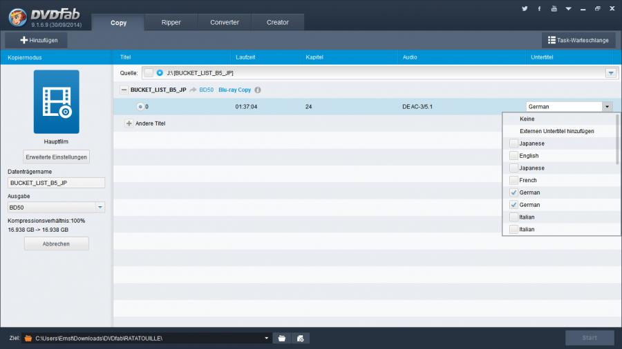Image resolution: width=622 pixels, height=349 pixels.
Task: Switch to the Ripper tab
Action: [171, 22]
